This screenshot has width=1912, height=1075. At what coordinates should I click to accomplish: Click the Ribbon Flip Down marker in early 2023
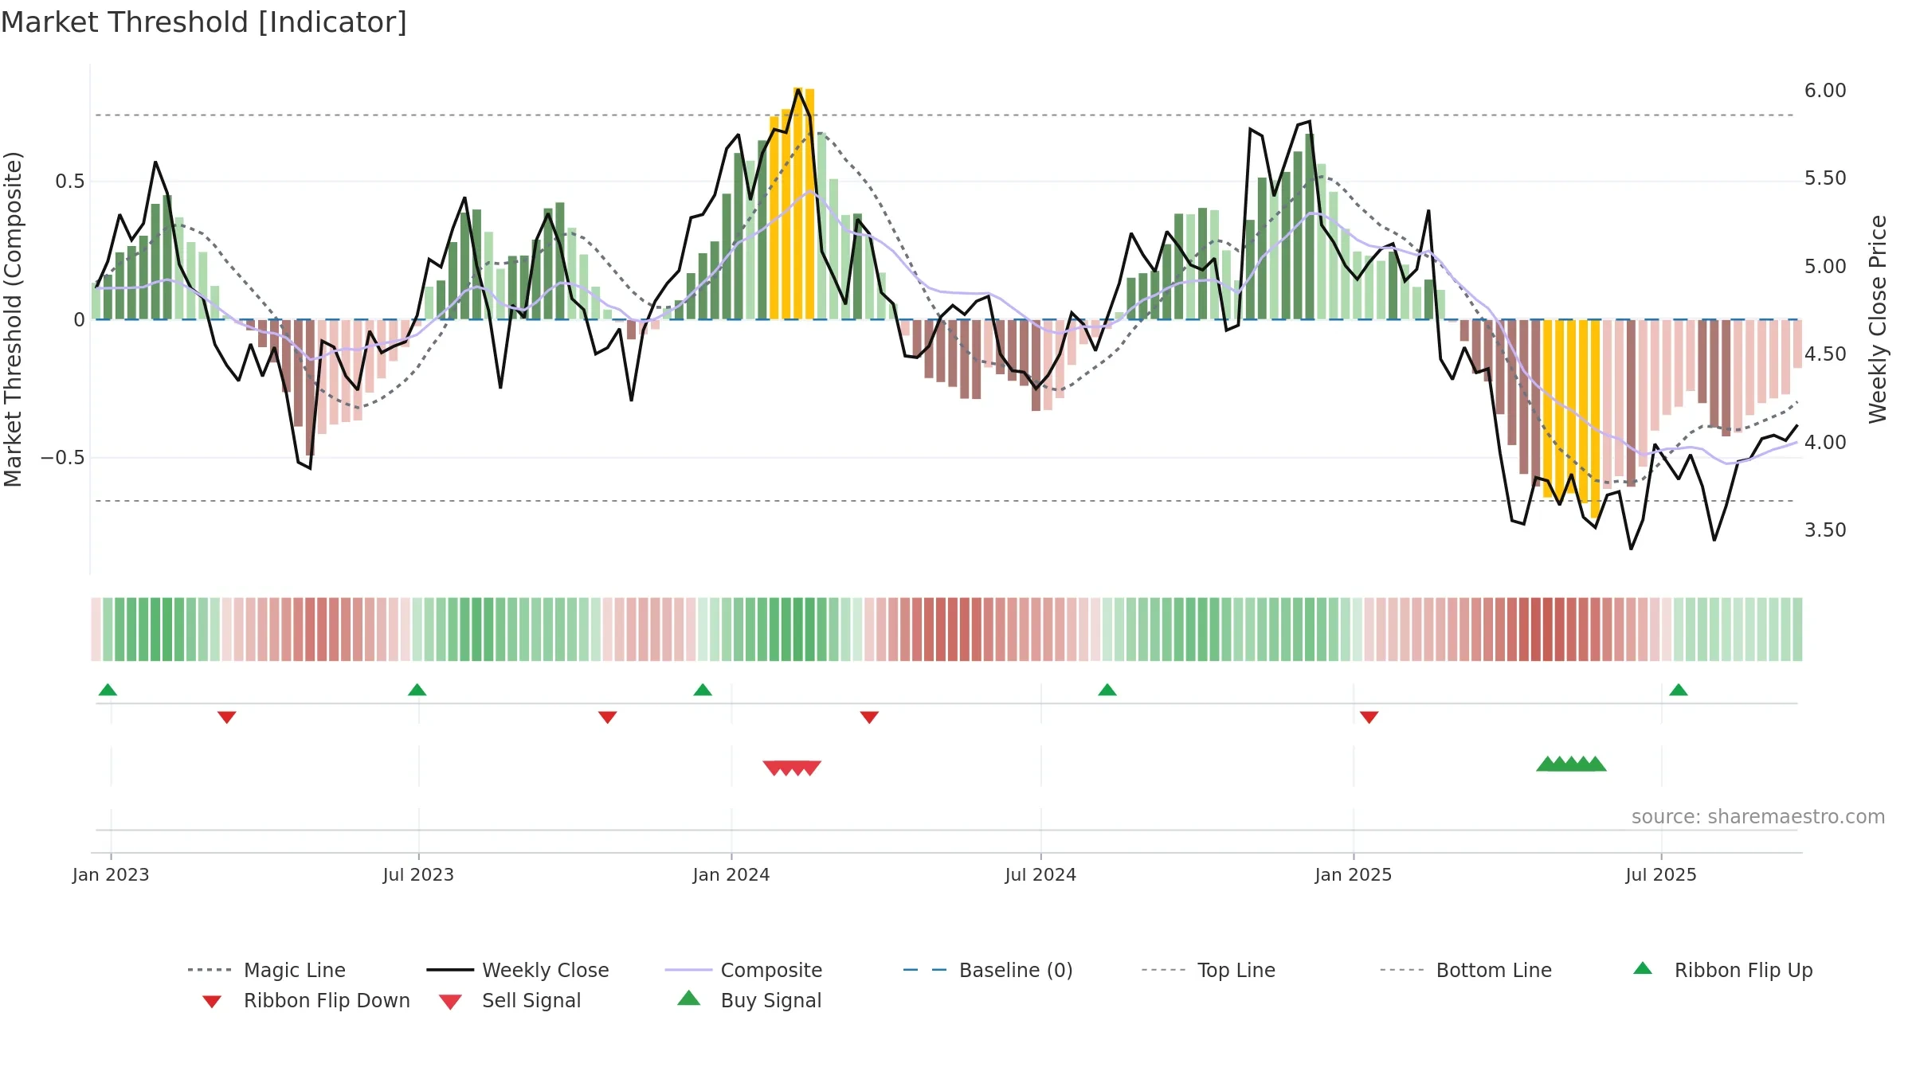click(227, 717)
